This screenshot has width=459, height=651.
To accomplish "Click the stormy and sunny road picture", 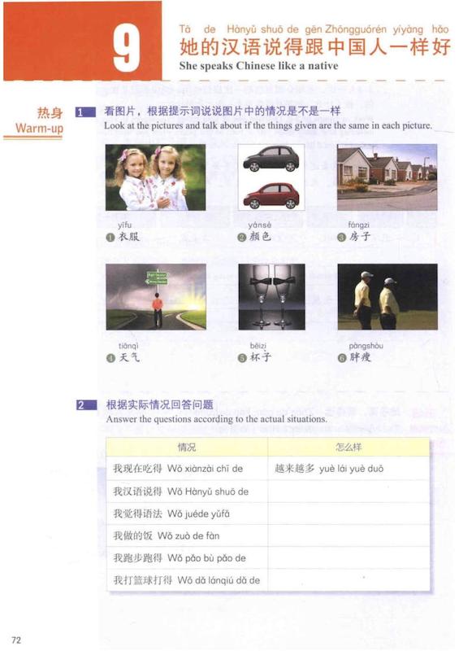I will (156, 297).
